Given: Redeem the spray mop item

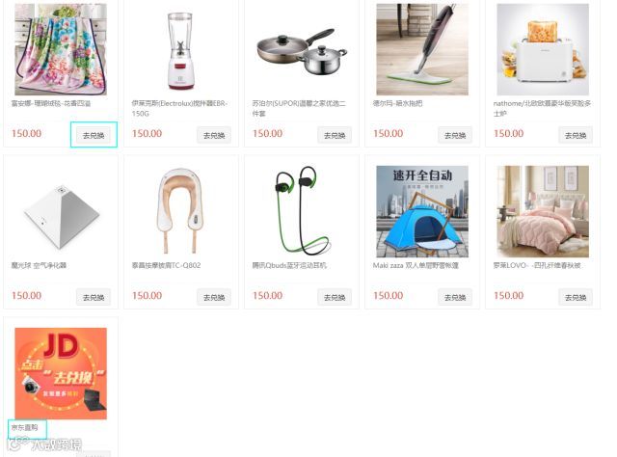Looking at the screenshot, I should pos(455,135).
